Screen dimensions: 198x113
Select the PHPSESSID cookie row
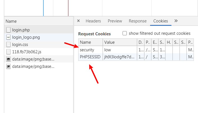click(136, 57)
